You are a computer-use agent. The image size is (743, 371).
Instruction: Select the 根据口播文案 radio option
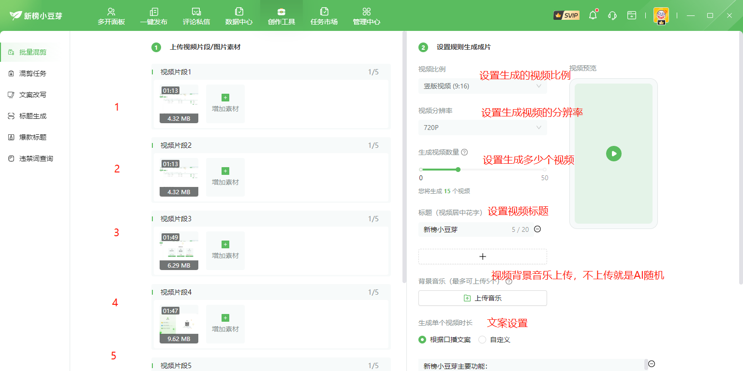pyautogui.click(x=422, y=340)
